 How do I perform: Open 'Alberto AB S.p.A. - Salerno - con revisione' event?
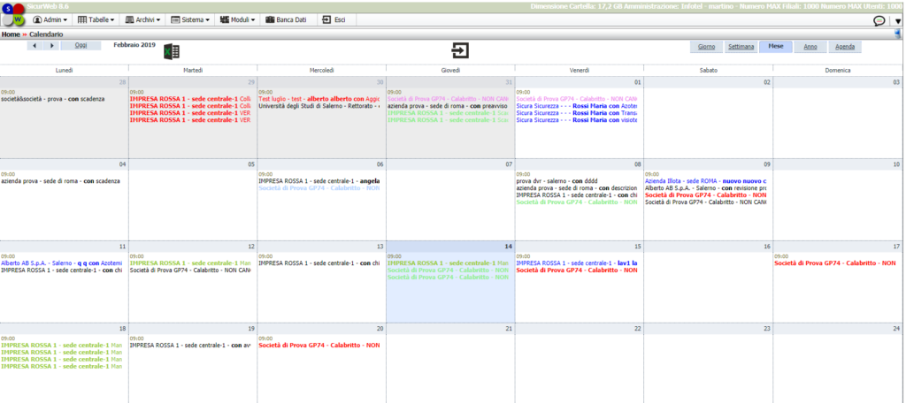(705, 188)
